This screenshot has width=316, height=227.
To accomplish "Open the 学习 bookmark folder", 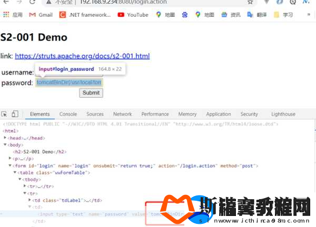I will tap(283, 15).
